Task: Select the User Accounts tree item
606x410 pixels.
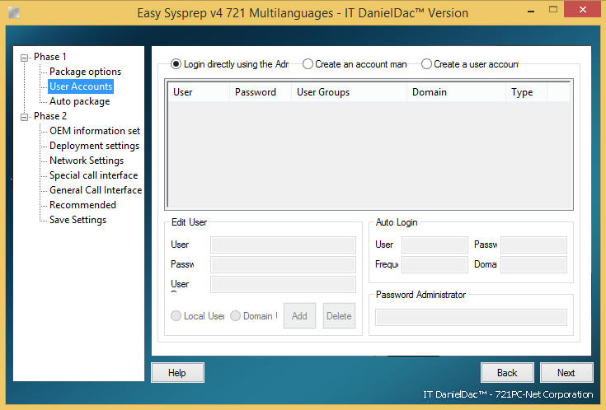Action: 81,86
